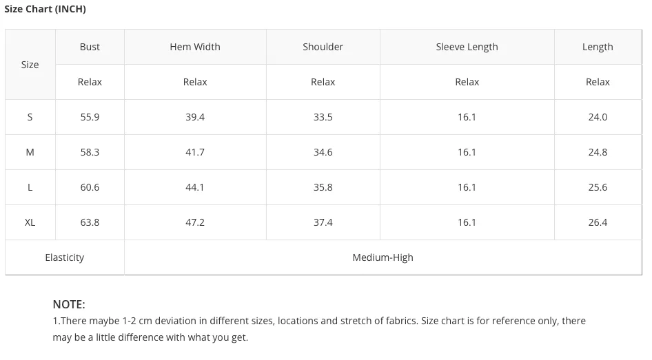This screenshot has width=652, height=360.
Task: Click the NOTE: heading text
Action: pos(69,304)
